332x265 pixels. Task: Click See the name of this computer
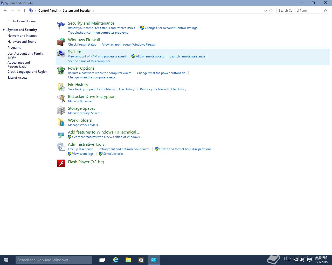point(89,61)
